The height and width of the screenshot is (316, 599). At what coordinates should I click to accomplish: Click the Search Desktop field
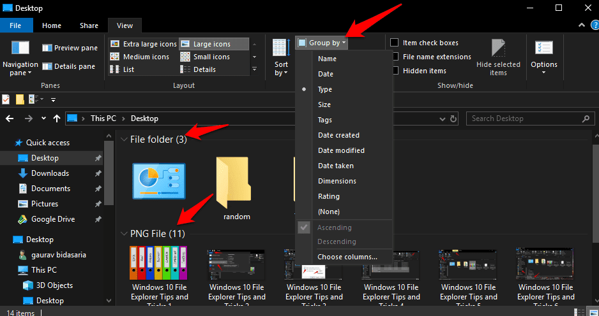click(530, 118)
